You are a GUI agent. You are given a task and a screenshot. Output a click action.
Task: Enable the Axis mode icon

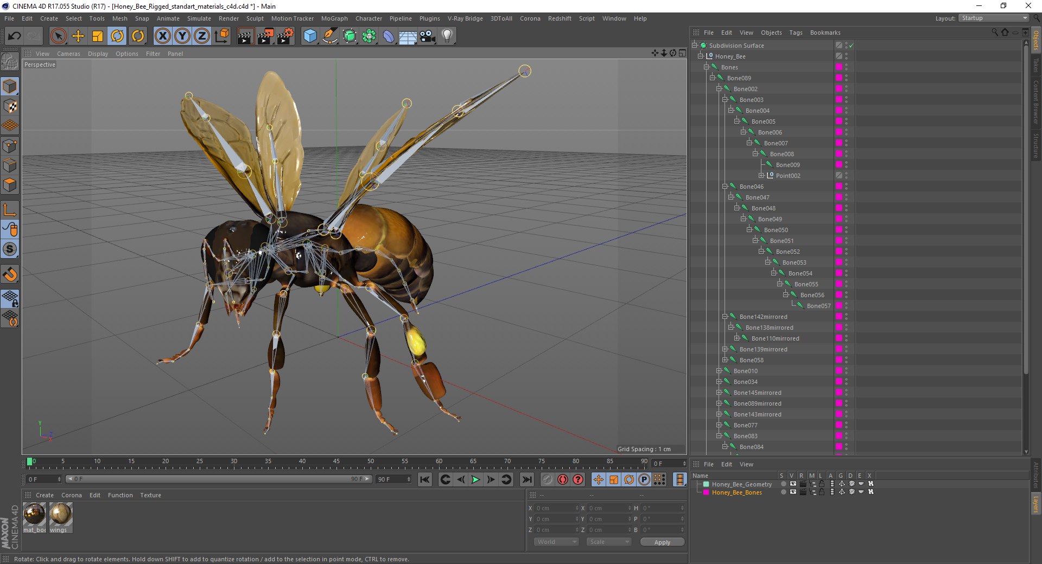10,210
